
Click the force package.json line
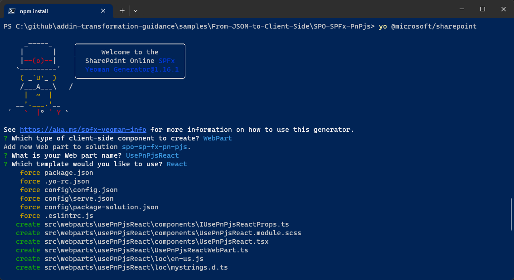point(56,173)
